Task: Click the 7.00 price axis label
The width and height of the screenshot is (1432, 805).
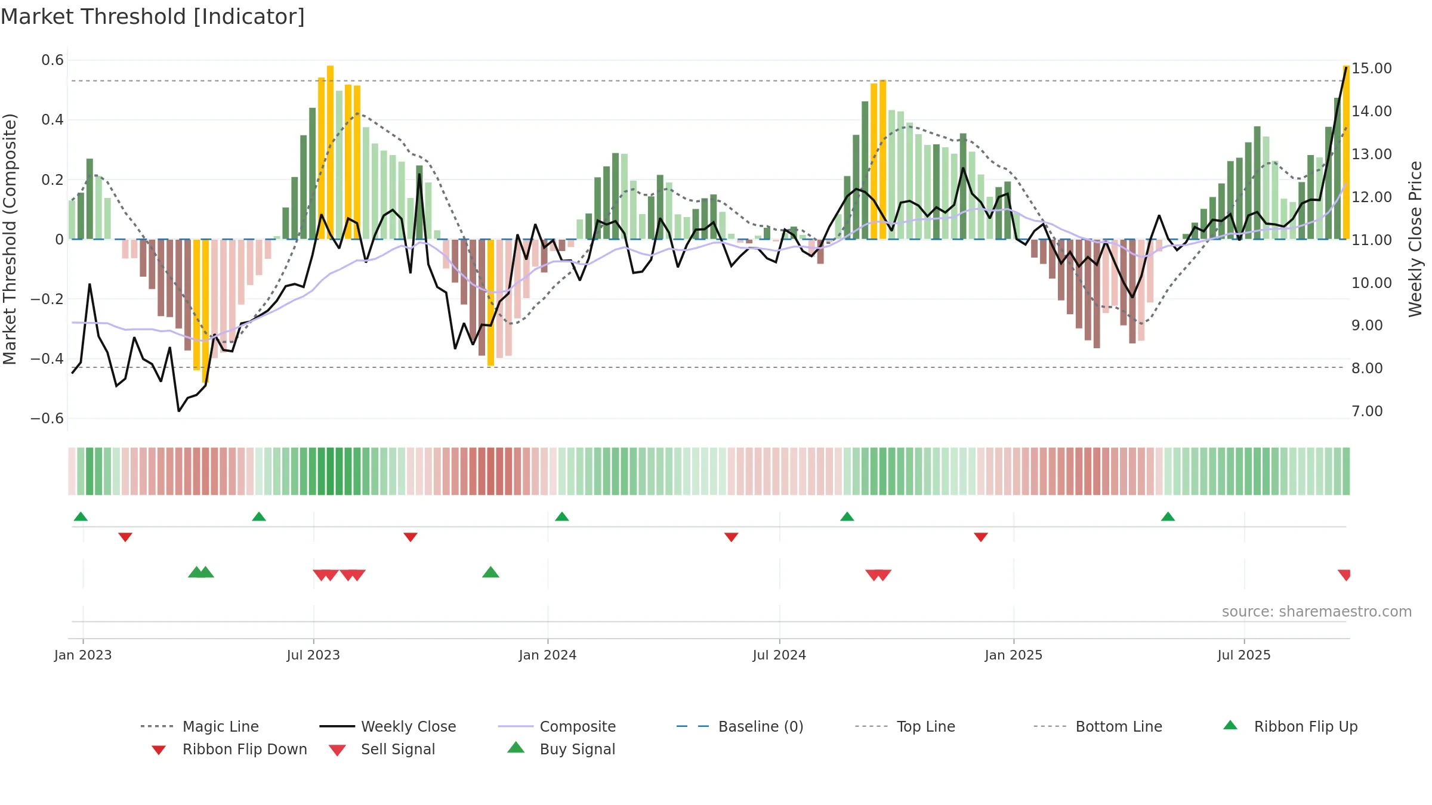Action: (1367, 411)
